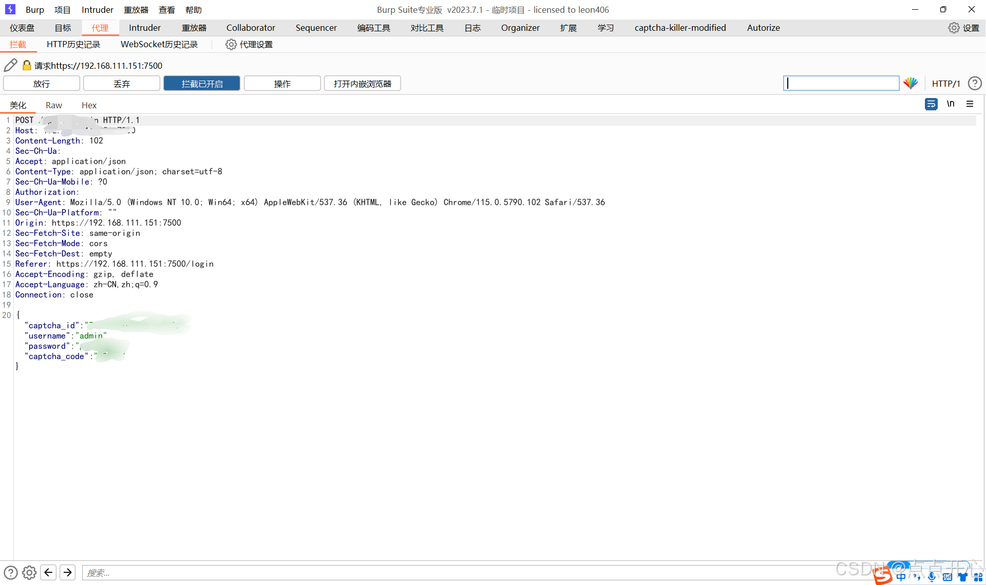Switch message view to Raw

[x=54, y=105]
